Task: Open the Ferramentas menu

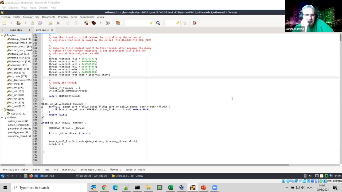Action: (x=87, y=17)
